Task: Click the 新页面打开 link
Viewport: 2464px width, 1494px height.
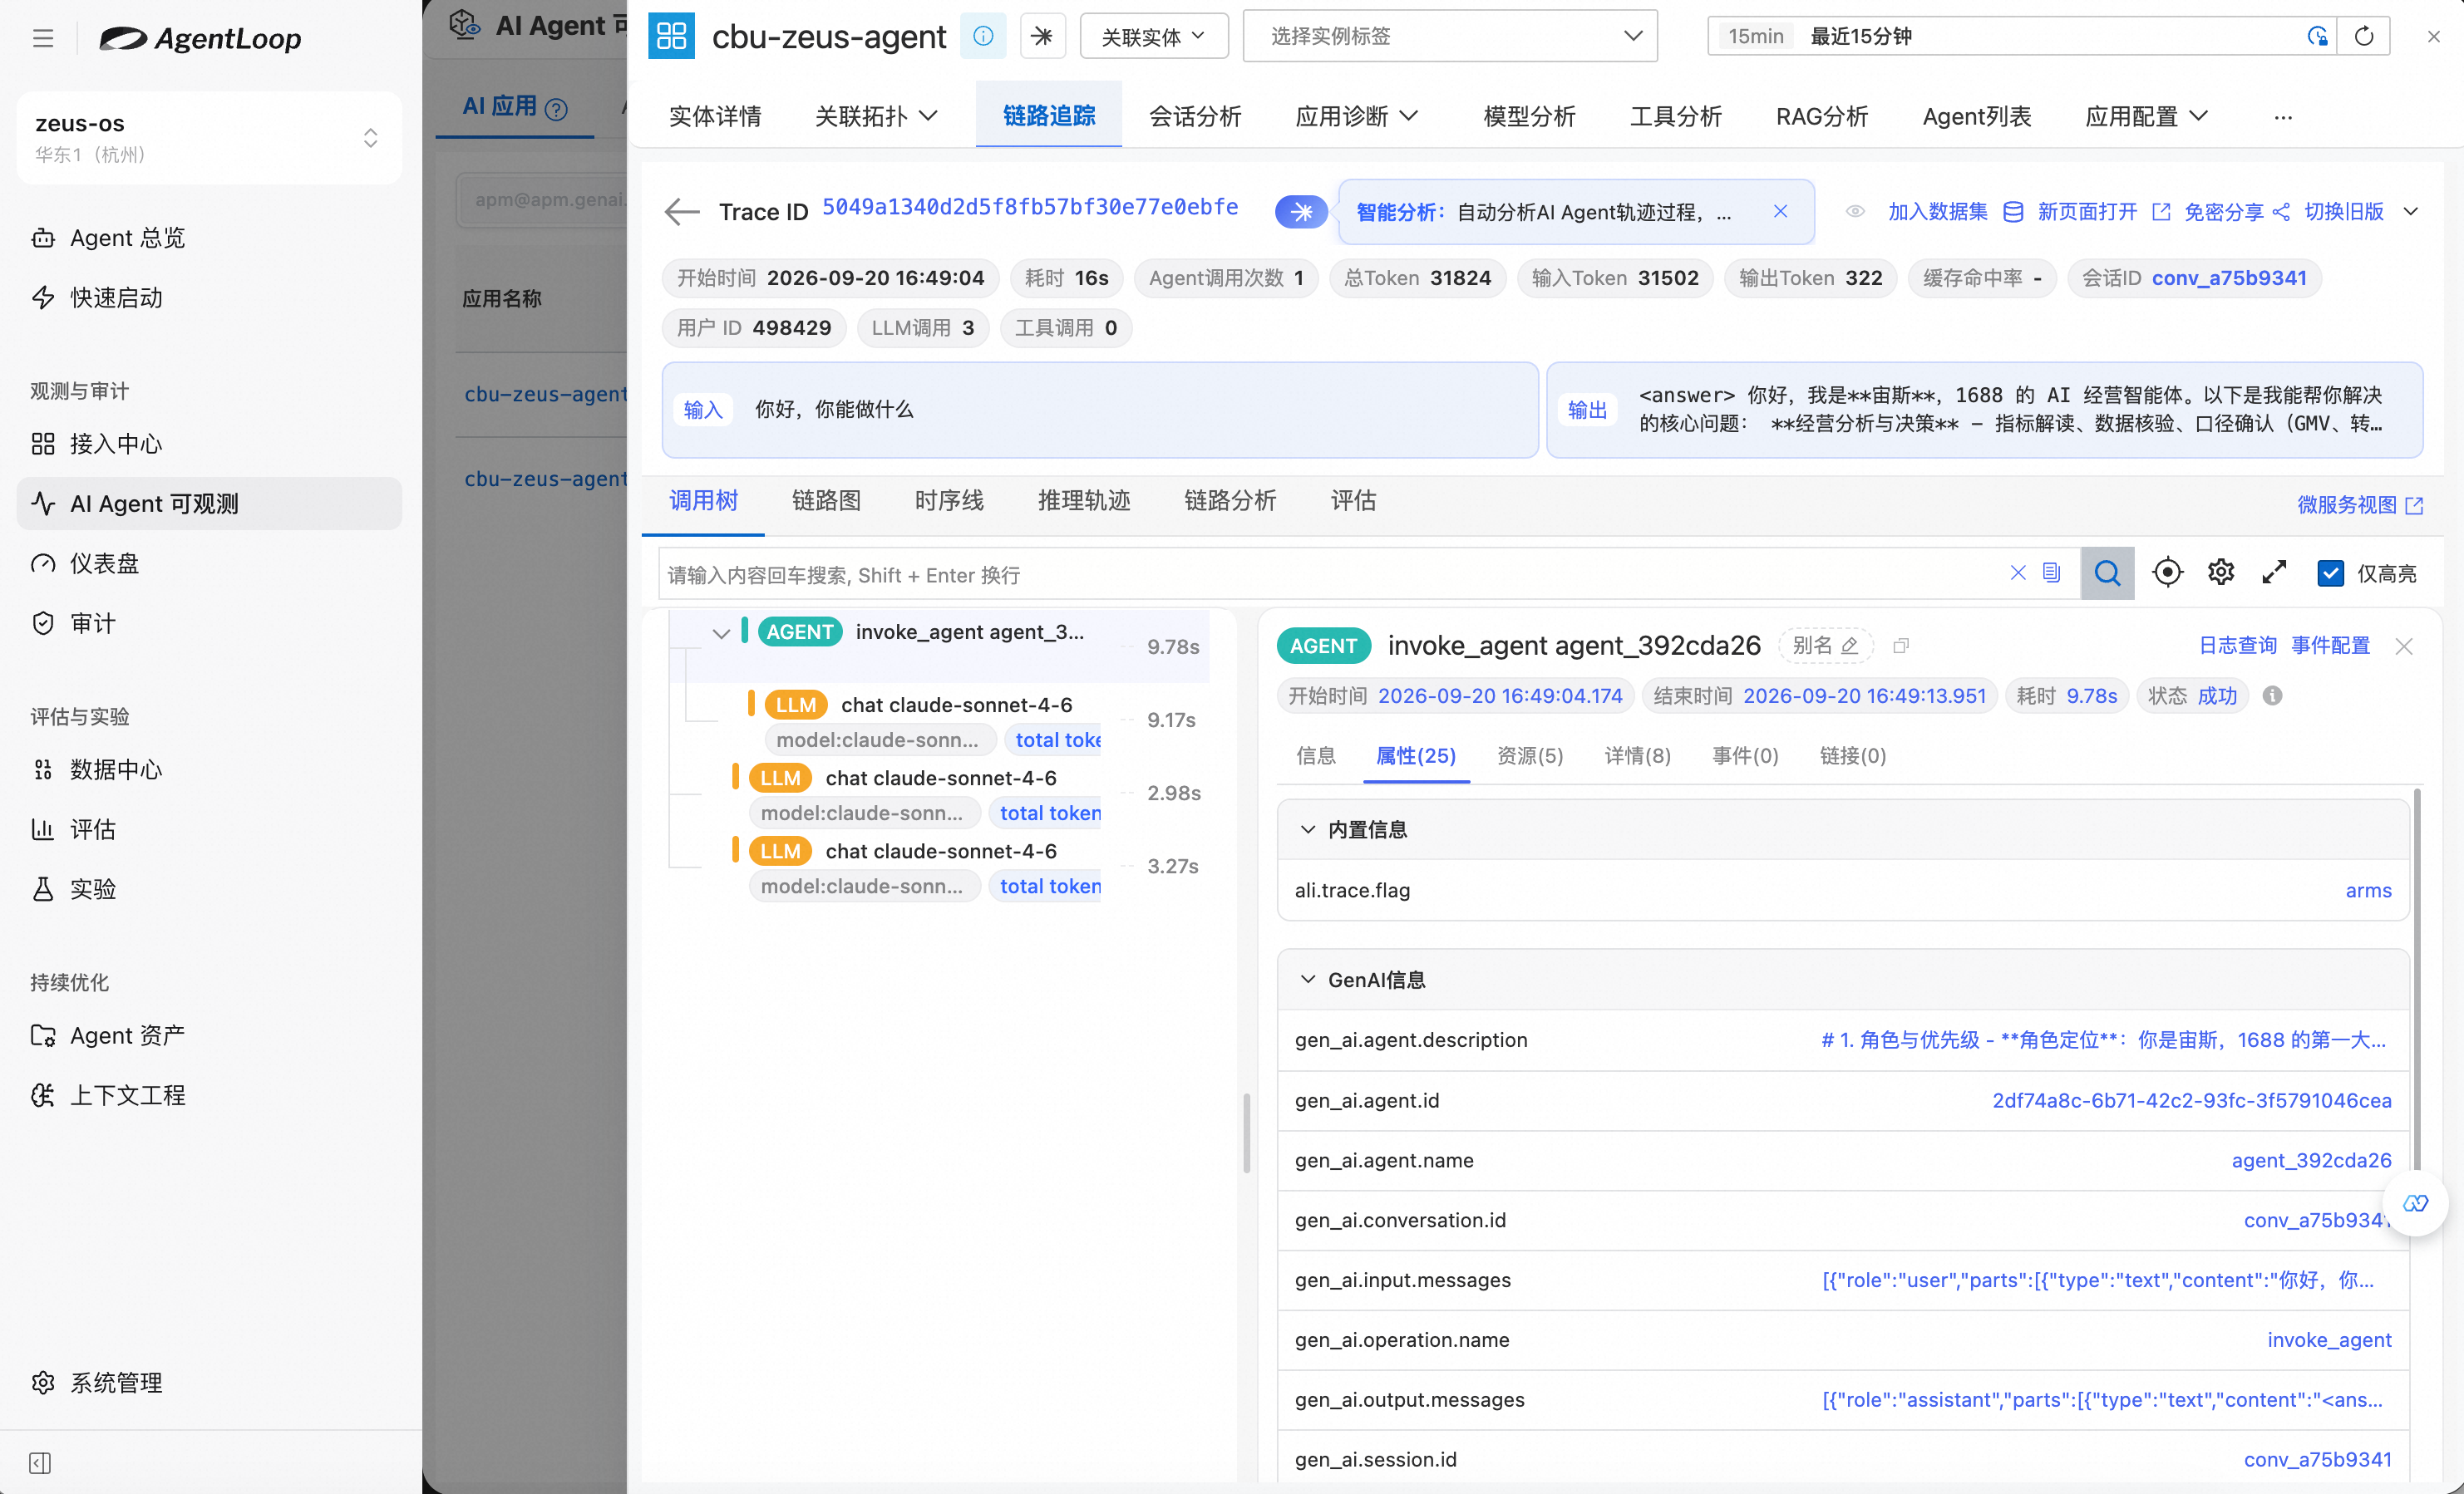Action: pos(2087,211)
